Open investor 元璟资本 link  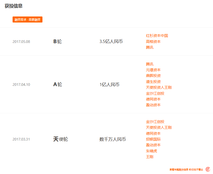[x=153, y=70]
